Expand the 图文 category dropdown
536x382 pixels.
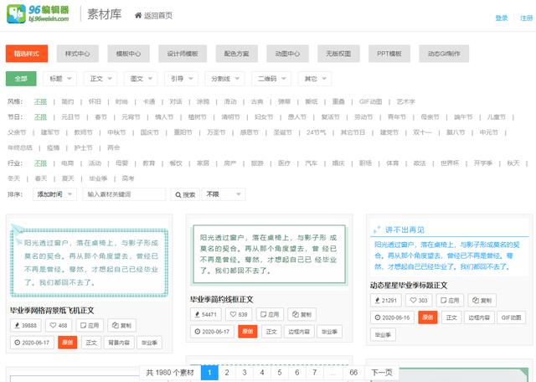[x=141, y=79]
